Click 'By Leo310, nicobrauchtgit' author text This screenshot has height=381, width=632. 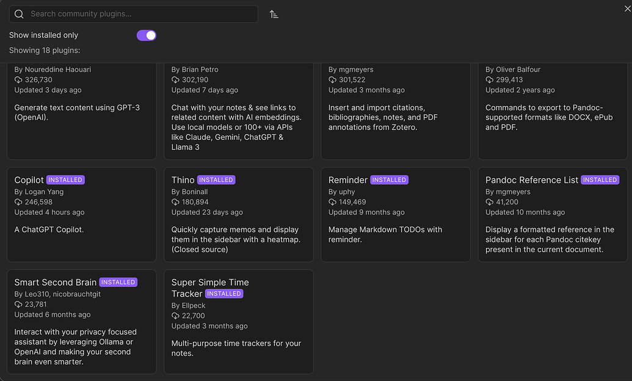pyautogui.click(x=57, y=294)
